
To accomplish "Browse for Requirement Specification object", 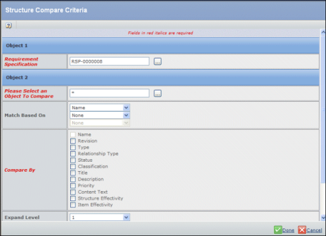I will pyautogui.click(x=157, y=62).
